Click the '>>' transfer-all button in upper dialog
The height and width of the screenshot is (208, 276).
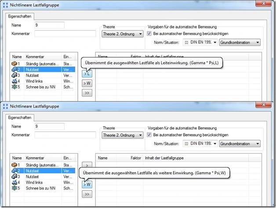tap(87, 93)
